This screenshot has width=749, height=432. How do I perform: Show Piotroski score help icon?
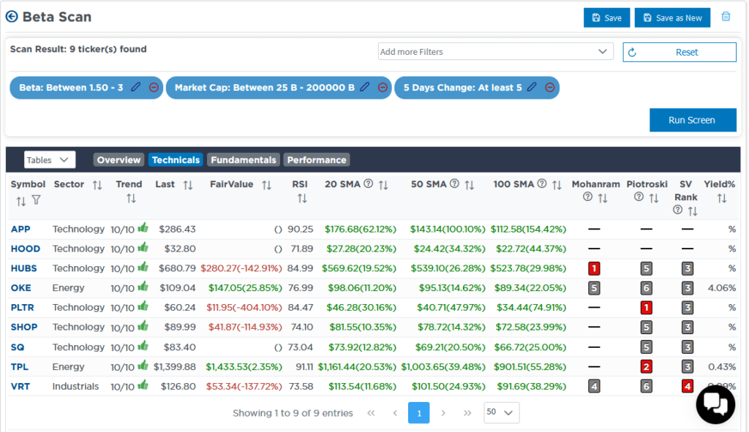[639, 197]
